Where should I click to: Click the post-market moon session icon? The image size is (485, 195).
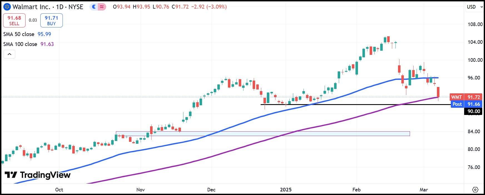(94, 7)
